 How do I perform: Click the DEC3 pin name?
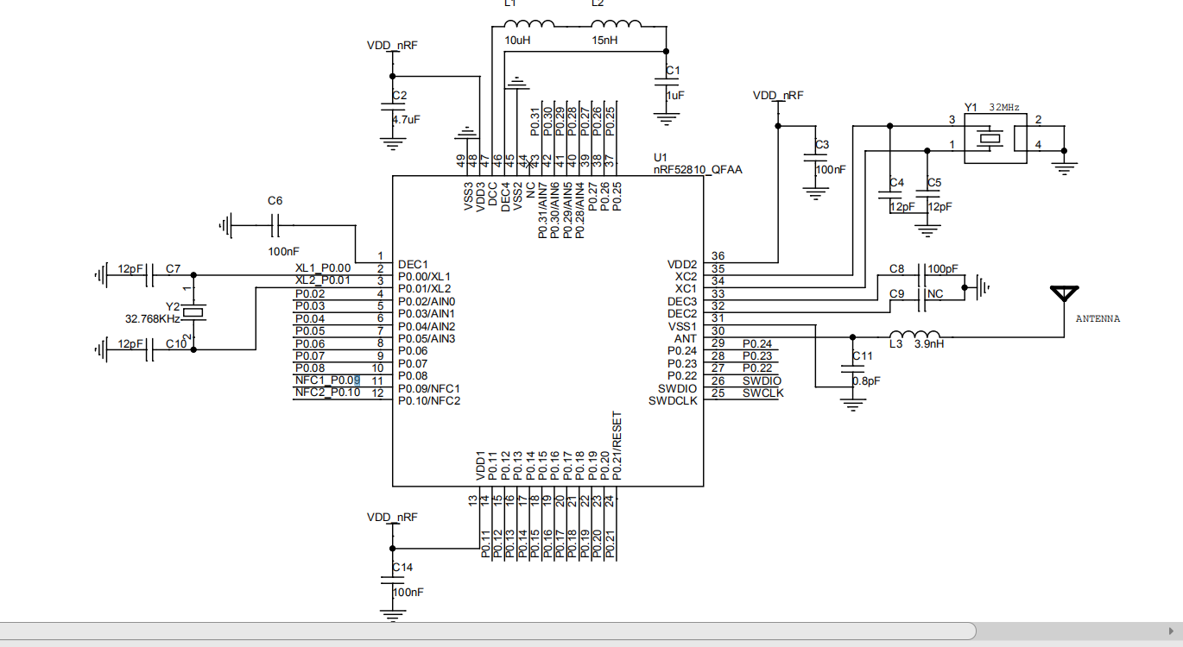[682, 301]
